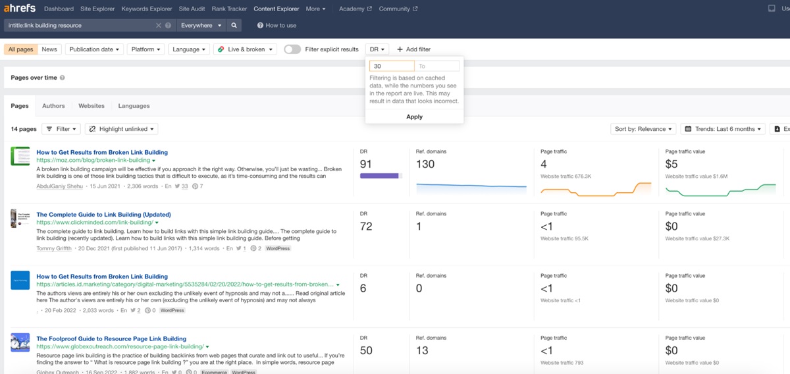Open Sort by: Relevance dropdown
The width and height of the screenshot is (790, 374).
click(x=644, y=129)
